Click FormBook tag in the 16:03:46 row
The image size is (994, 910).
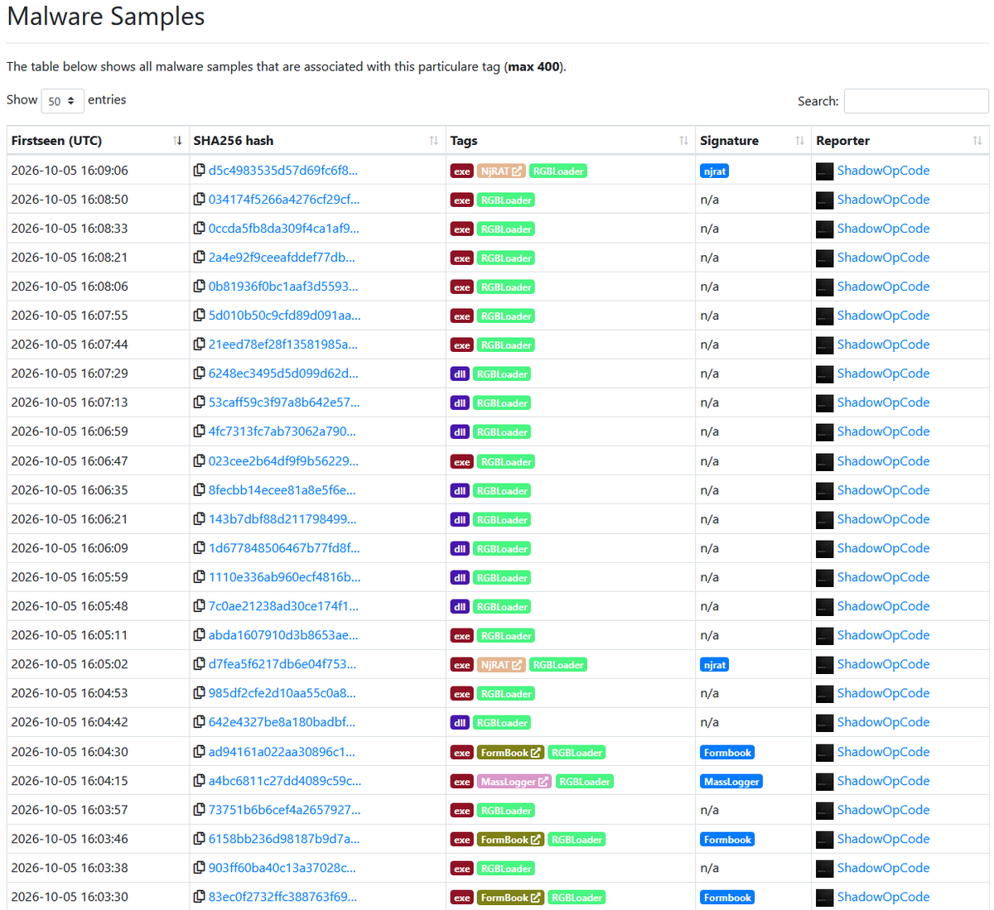click(x=510, y=840)
